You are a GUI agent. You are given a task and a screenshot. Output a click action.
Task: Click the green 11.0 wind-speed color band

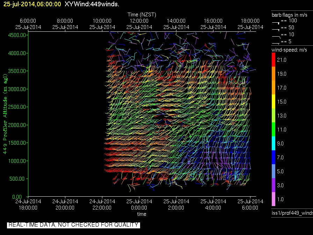[274, 129]
